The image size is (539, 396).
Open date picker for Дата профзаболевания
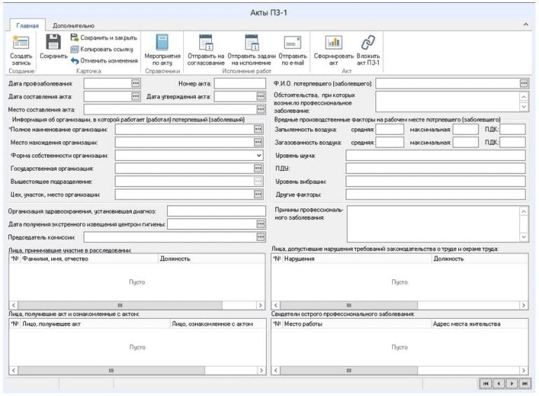(135, 83)
